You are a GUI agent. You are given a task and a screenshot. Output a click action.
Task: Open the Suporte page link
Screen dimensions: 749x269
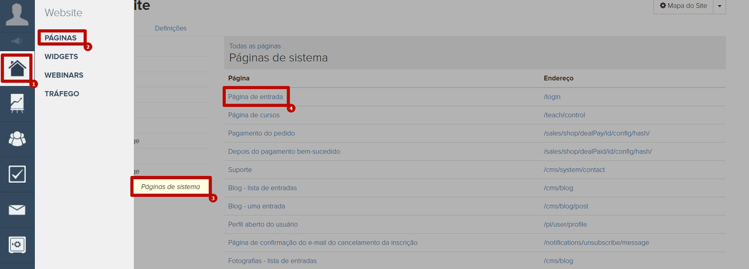click(240, 169)
